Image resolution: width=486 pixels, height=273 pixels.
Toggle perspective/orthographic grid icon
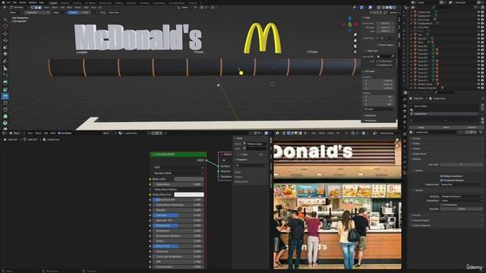(x=355, y=52)
